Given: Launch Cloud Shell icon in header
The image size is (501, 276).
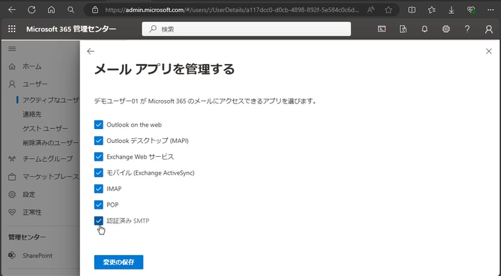Looking at the screenshot, I should click(382, 29).
